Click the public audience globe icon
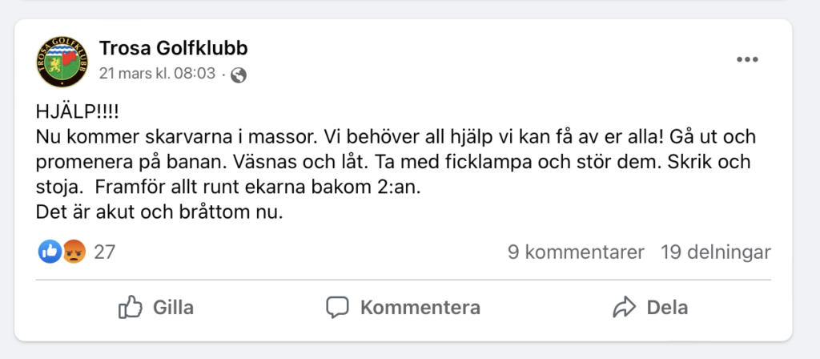 tap(239, 75)
